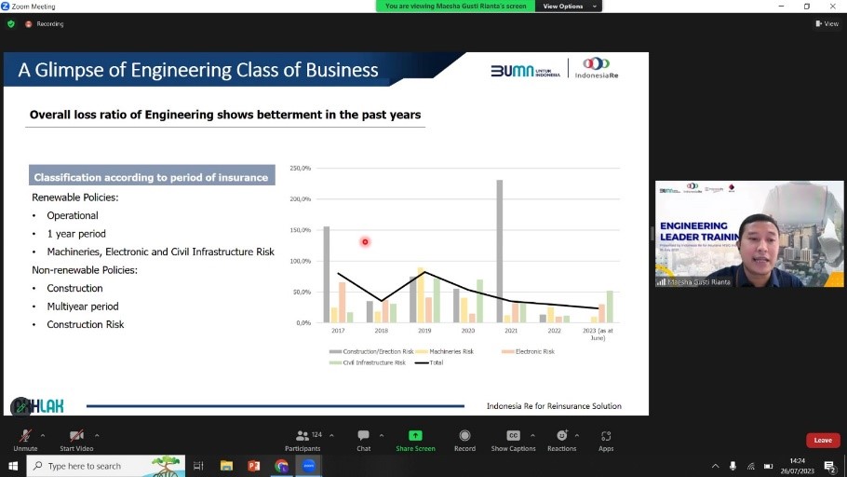Image resolution: width=847 pixels, height=477 pixels.
Task: Leave the meeting
Action: coord(823,441)
